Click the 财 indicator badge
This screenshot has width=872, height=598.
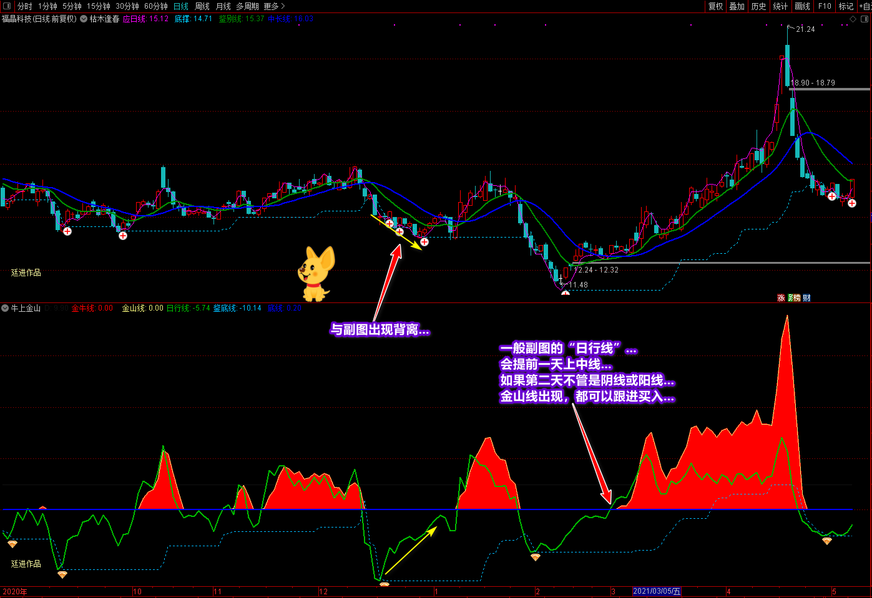click(x=806, y=298)
